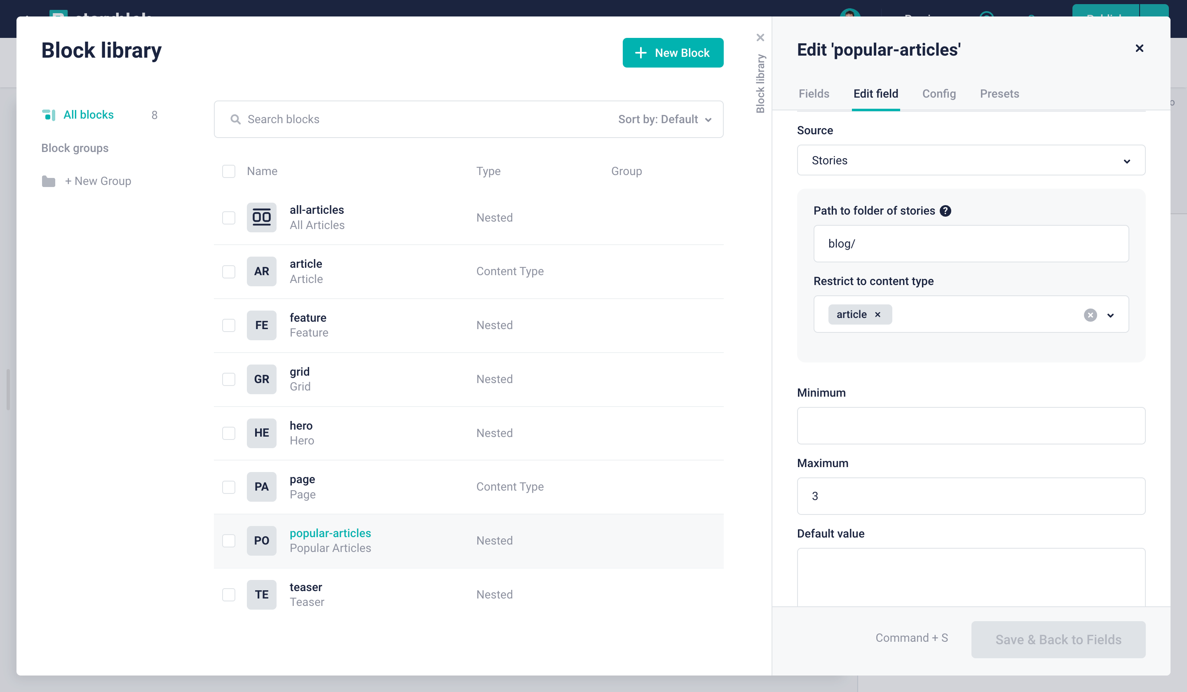
Task: Check the grid row checkbox
Action: pyautogui.click(x=228, y=379)
